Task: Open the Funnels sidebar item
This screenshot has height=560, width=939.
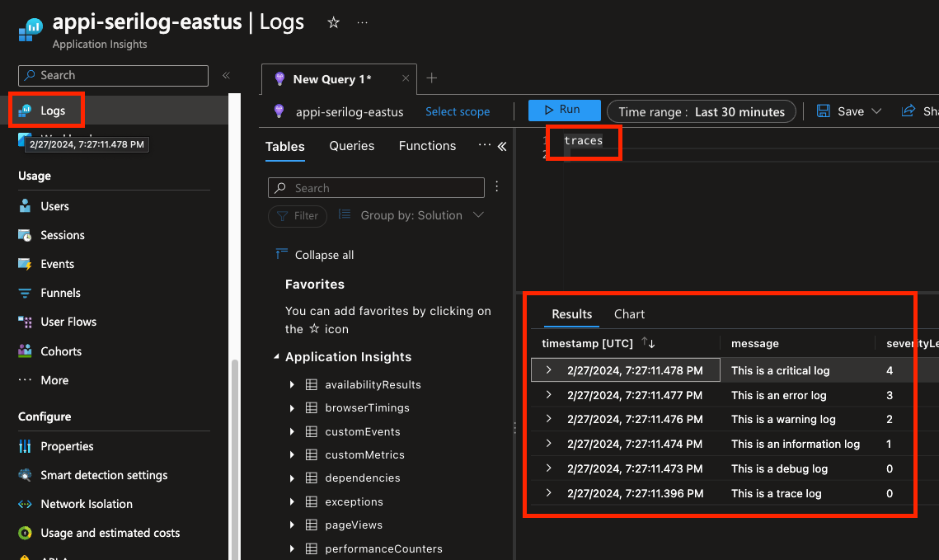Action: pos(60,293)
